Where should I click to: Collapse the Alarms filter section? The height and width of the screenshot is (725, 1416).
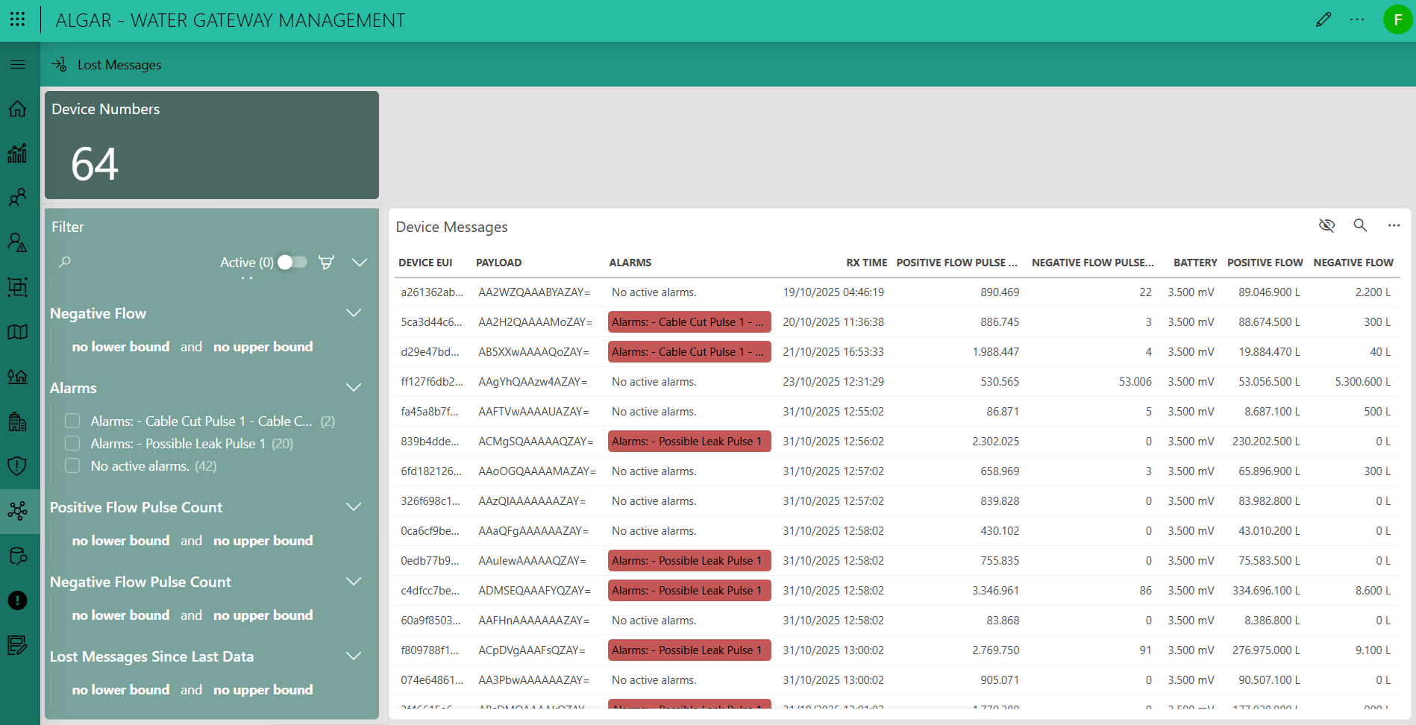point(354,388)
